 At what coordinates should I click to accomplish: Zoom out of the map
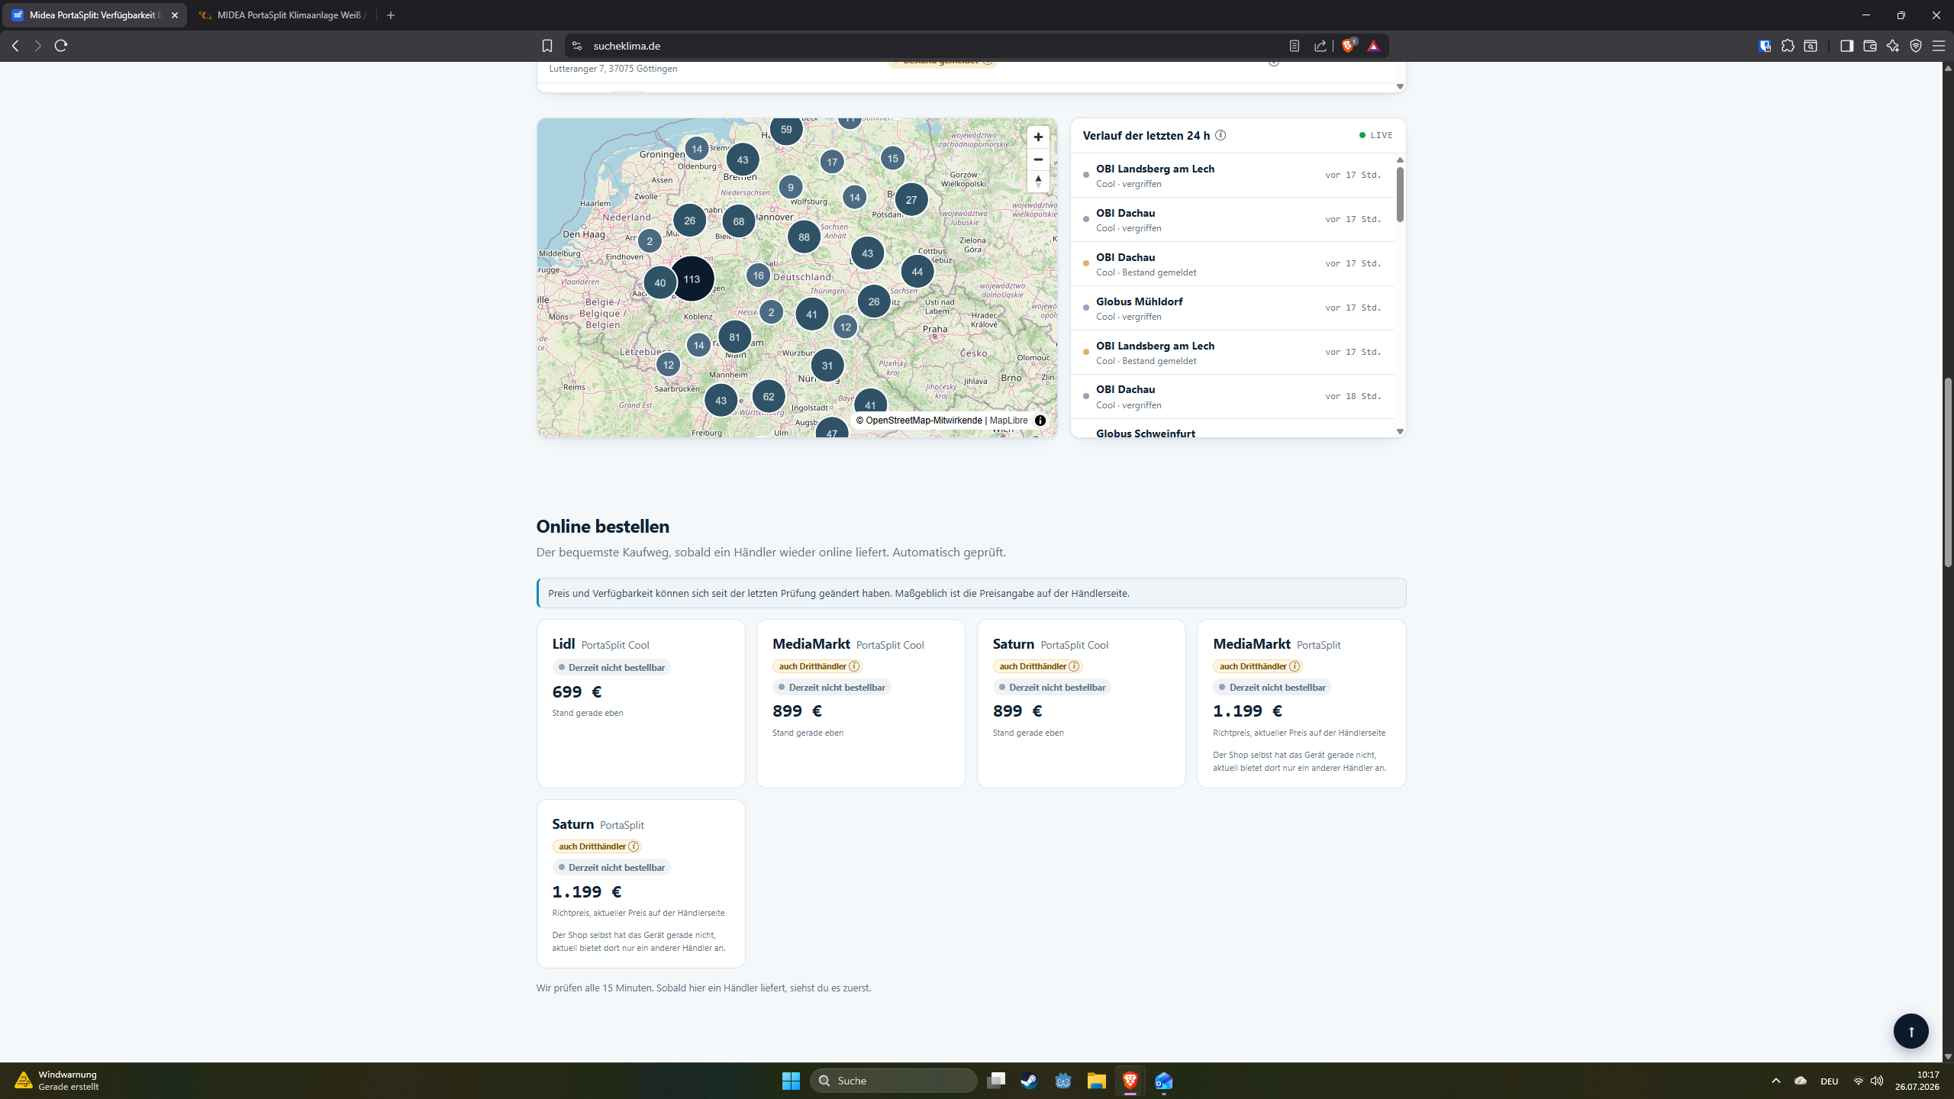(x=1038, y=160)
